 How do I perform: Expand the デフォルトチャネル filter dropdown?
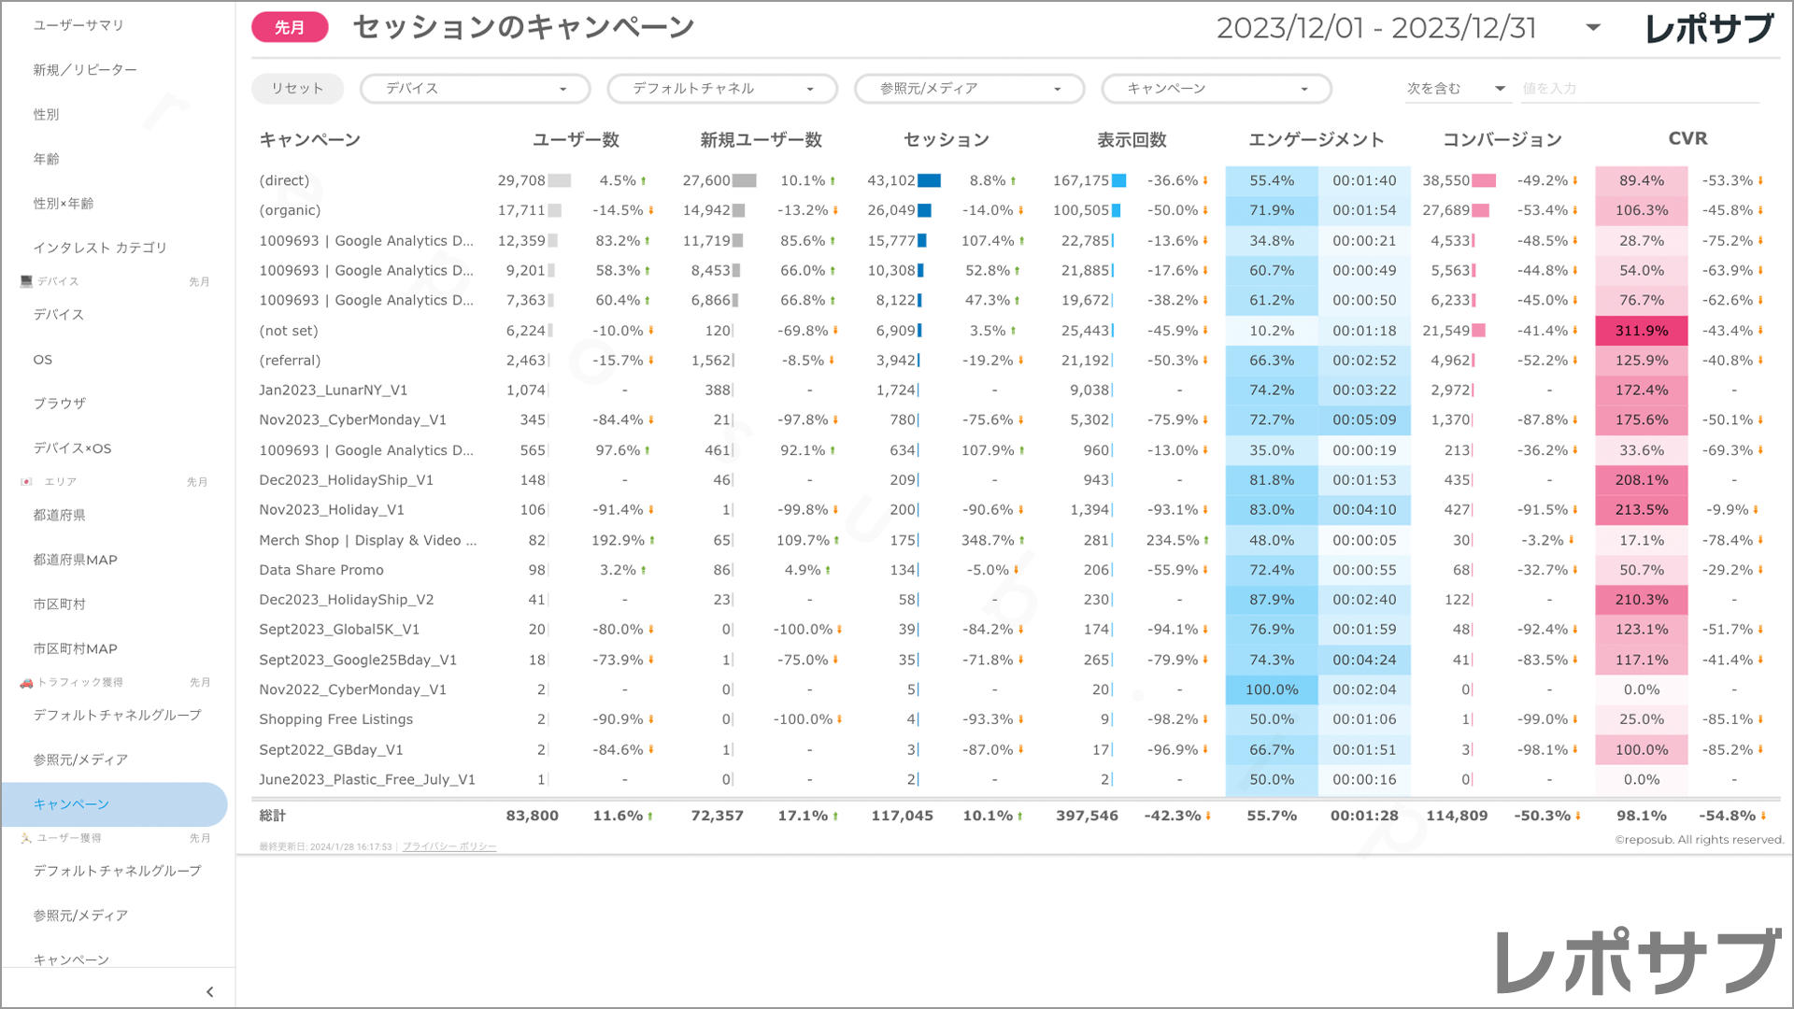pyautogui.click(x=722, y=89)
